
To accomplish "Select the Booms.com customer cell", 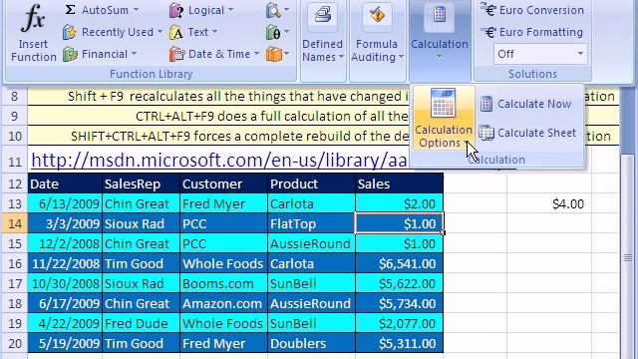I will pos(223,283).
